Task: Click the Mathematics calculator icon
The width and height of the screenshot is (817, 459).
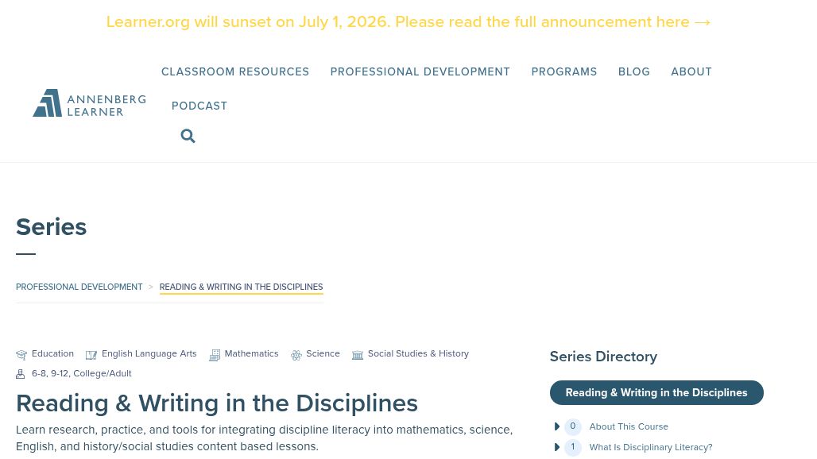Action: (214, 355)
